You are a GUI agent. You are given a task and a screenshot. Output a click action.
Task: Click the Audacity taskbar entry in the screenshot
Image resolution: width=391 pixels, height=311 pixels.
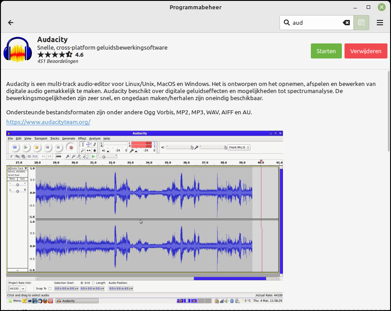pyautogui.click(x=77, y=301)
